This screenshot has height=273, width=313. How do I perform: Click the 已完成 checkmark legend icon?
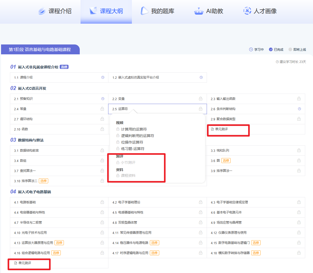click(271, 49)
